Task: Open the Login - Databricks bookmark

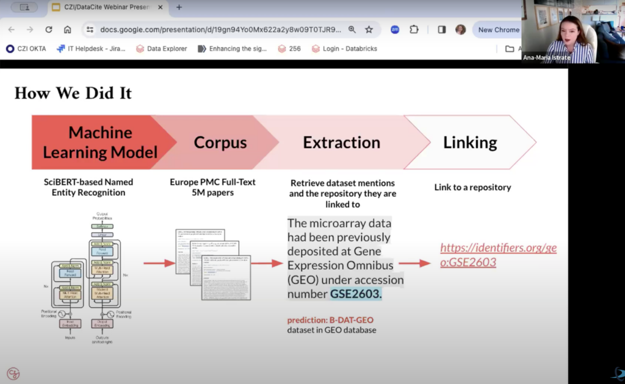Action: pyautogui.click(x=344, y=49)
